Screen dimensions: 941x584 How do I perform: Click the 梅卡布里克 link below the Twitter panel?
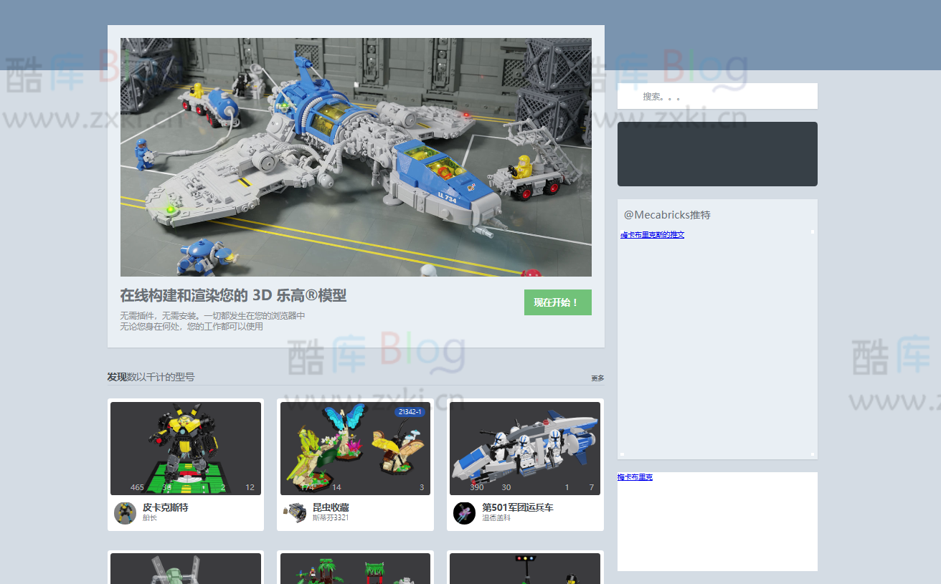tap(634, 477)
